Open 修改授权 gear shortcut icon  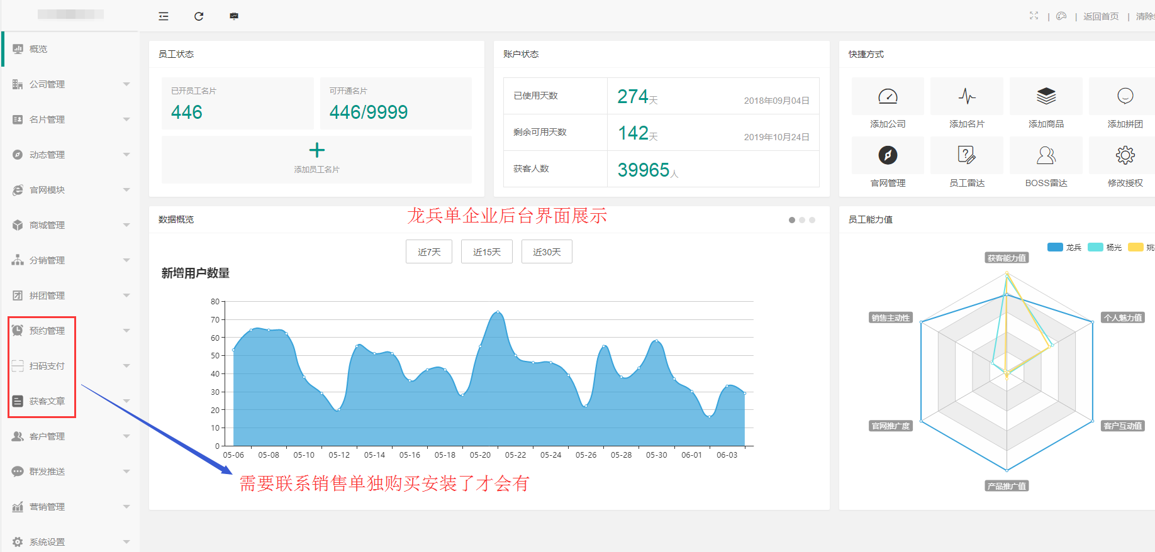[1125, 155]
